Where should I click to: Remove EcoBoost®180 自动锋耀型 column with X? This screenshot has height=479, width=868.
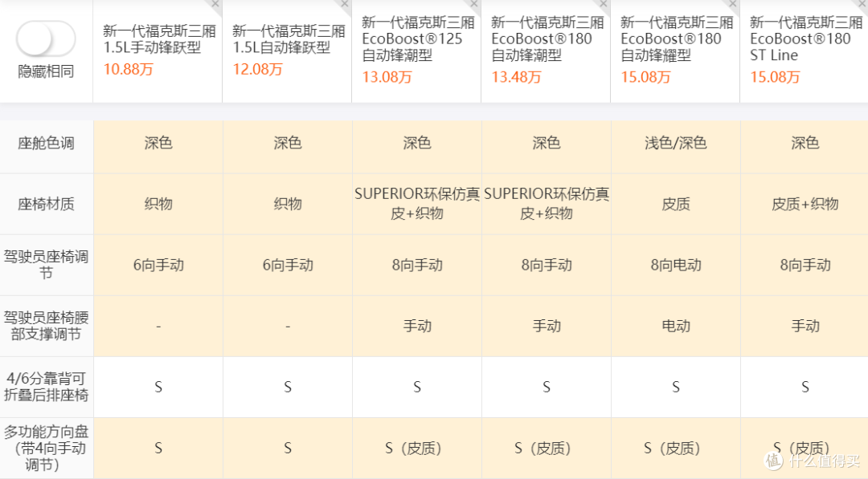click(733, 5)
